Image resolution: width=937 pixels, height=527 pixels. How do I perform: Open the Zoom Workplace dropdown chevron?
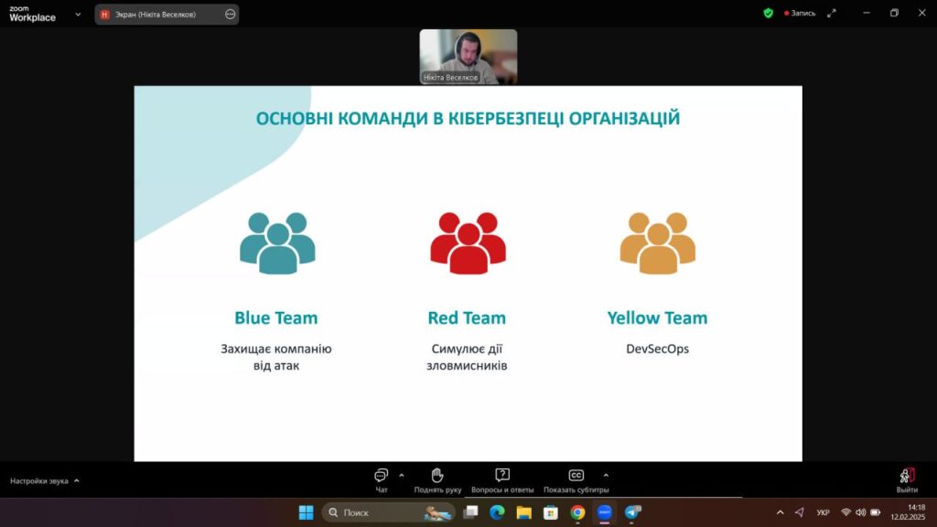78,15
